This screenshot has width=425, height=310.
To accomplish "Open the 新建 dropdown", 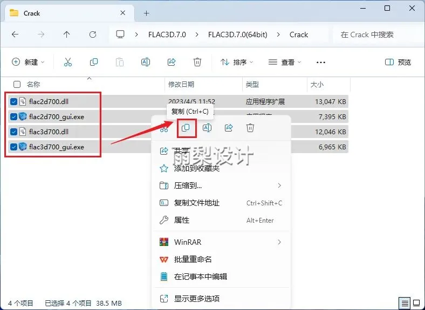I will click(28, 63).
